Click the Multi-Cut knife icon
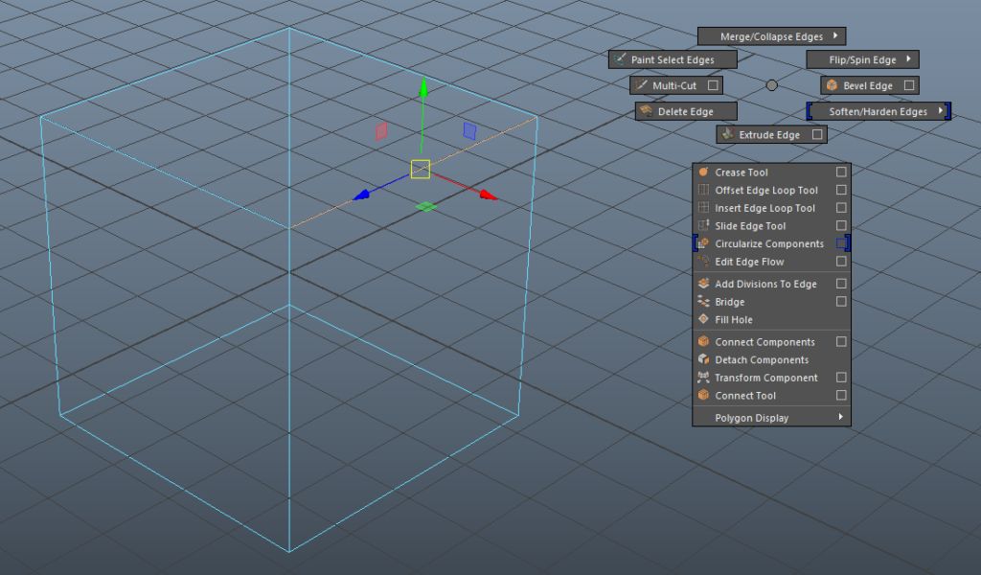 pyautogui.click(x=641, y=85)
